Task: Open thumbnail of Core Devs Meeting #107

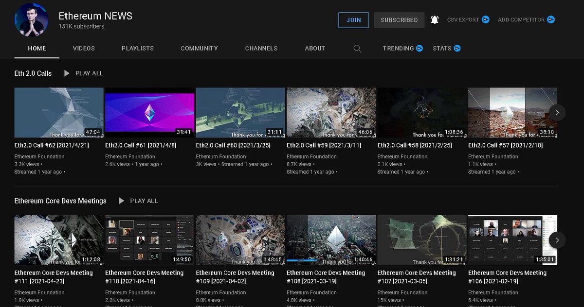Action: (x=422, y=240)
